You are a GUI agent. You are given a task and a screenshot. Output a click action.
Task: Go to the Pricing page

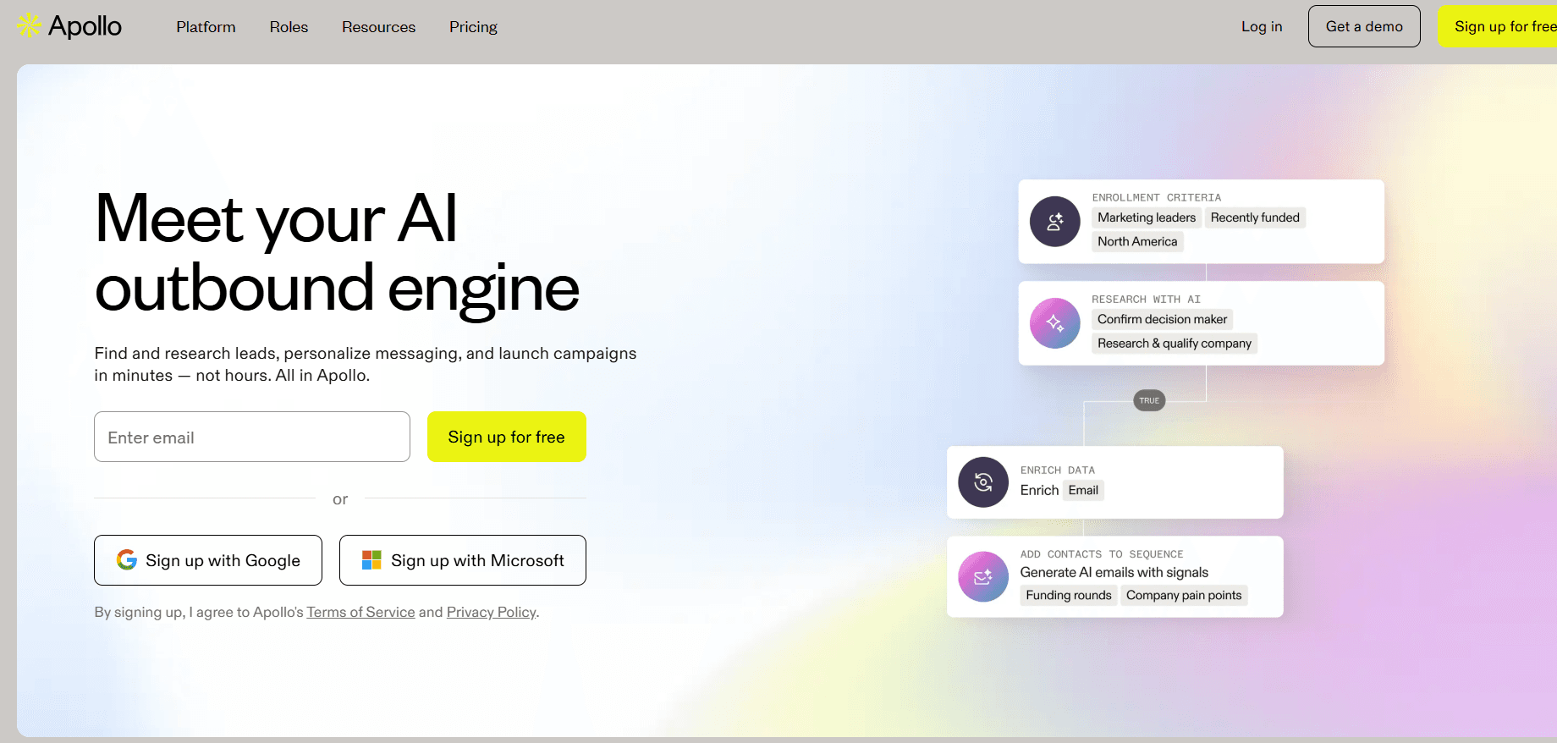tap(473, 27)
